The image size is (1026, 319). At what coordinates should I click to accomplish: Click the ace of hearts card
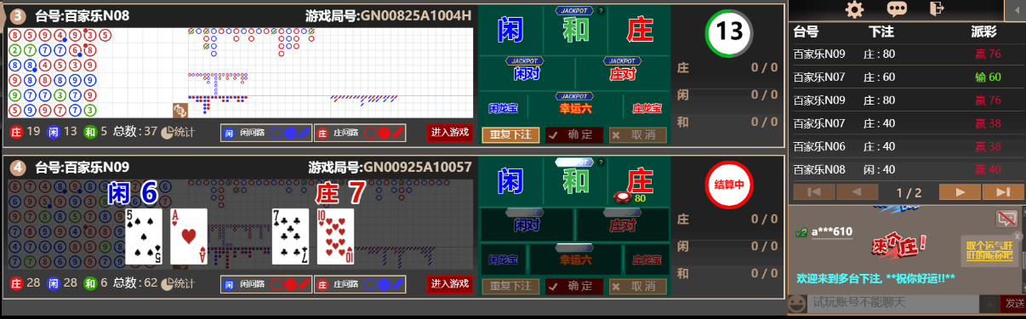pyautogui.click(x=189, y=236)
